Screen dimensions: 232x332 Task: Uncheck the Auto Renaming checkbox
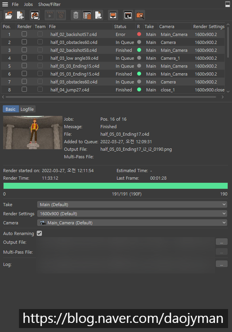pyautogui.click(x=40, y=233)
